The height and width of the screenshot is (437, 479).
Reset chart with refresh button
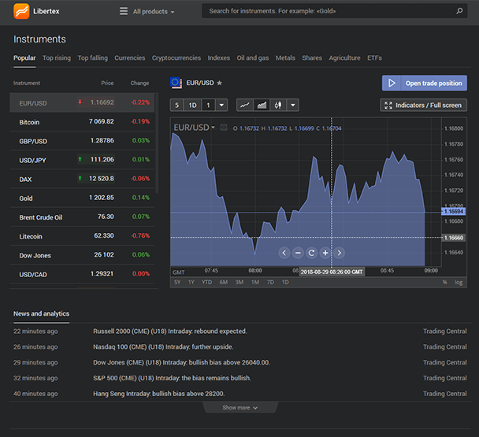coord(312,253)
